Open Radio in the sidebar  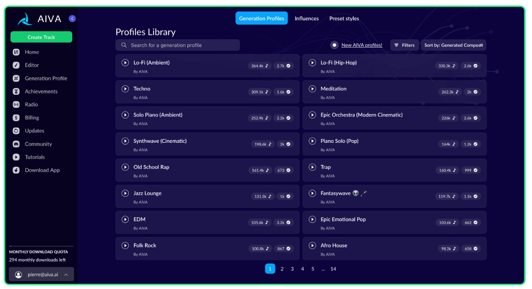click(32, 105)
